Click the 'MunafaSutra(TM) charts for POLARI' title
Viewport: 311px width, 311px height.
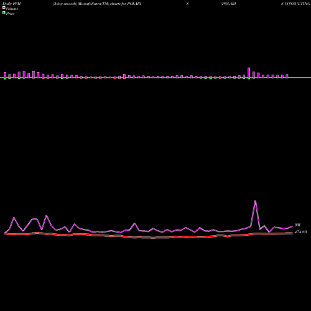click(109, 4)
